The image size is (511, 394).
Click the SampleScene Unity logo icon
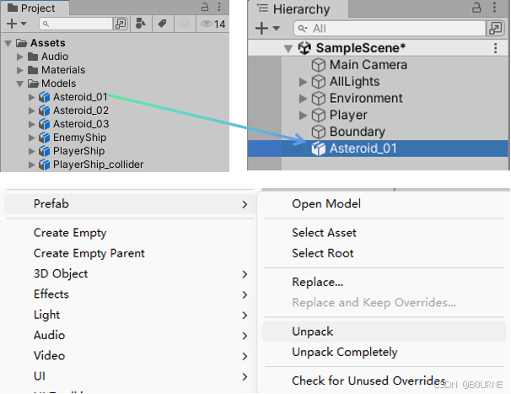pyautogui.click(x=304, y=48)
